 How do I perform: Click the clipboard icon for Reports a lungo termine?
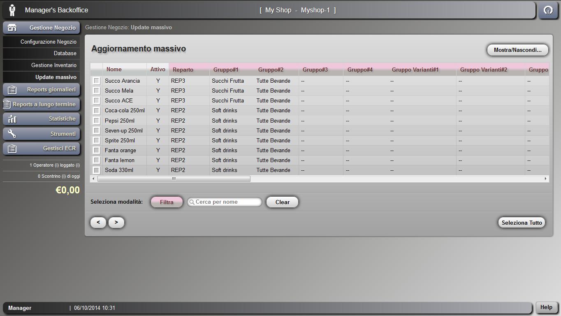click(7, 105)
